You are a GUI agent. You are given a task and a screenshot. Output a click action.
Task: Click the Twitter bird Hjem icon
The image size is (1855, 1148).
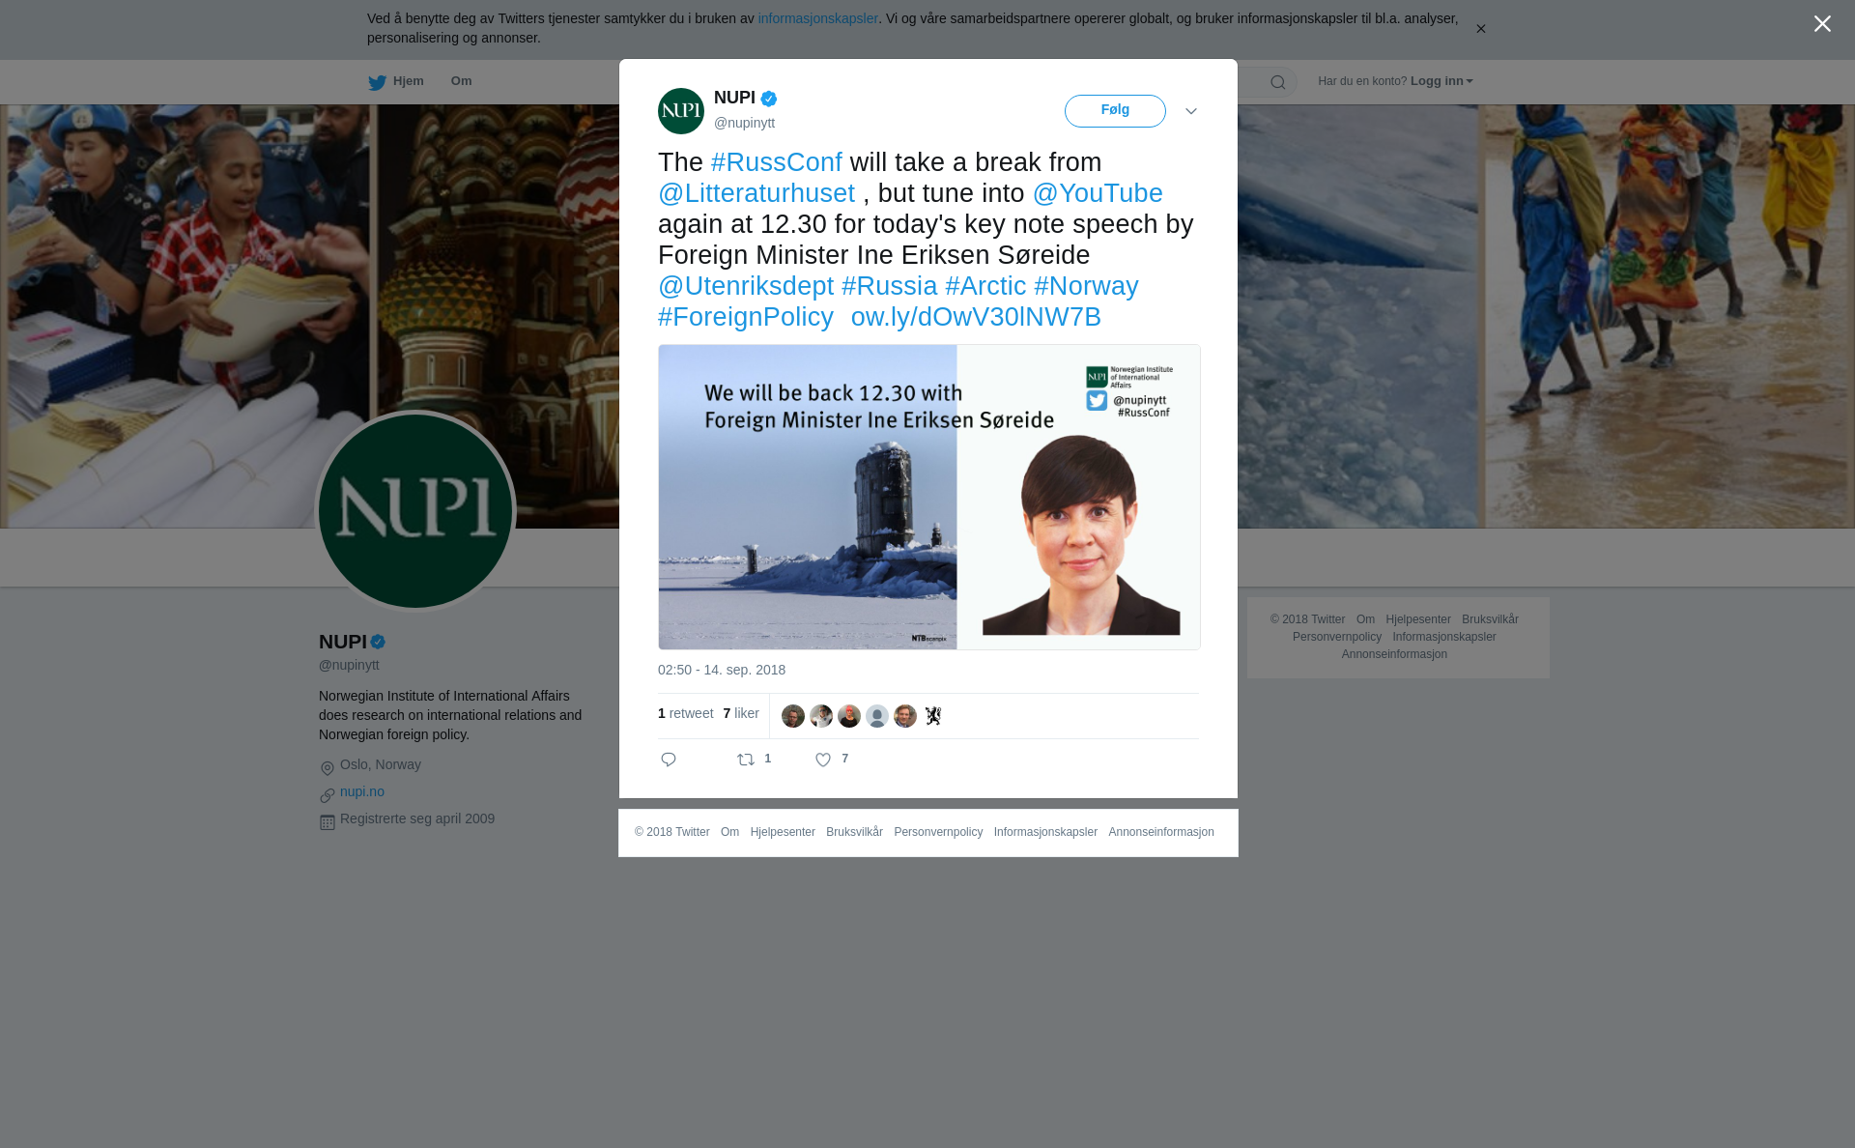click(377, 82)
